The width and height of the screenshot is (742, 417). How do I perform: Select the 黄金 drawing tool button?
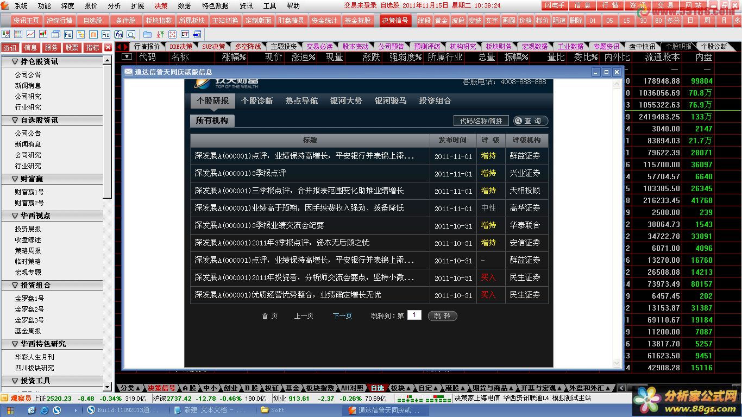click(442, 21)
